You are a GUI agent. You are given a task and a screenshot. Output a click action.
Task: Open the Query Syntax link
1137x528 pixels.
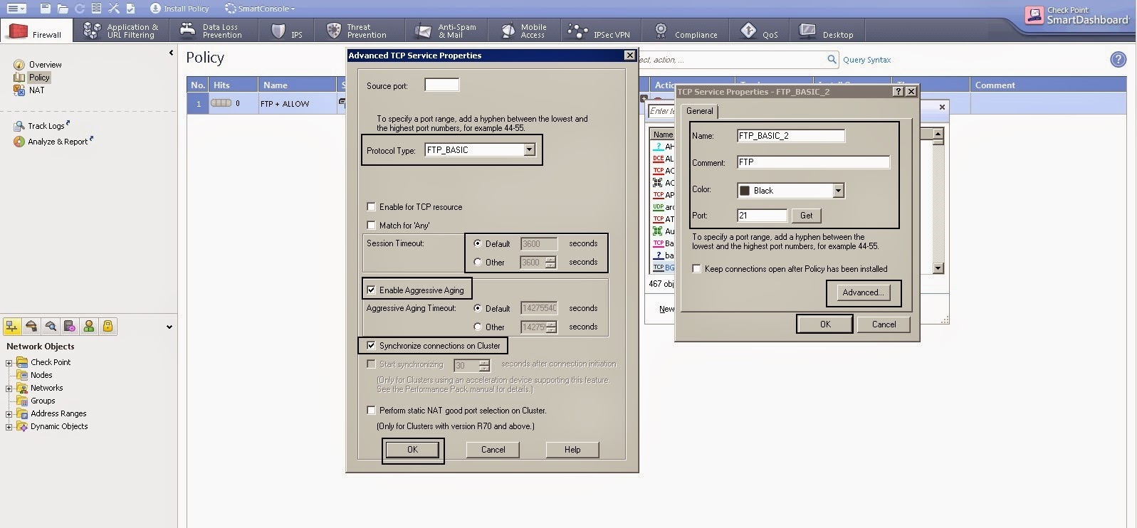click(866, 60)
